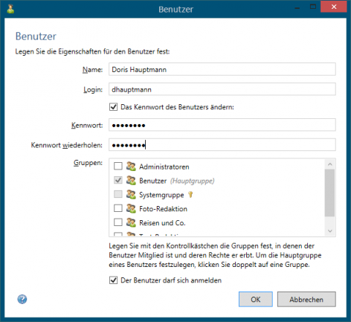Focus the Login text field

(222, 89)
